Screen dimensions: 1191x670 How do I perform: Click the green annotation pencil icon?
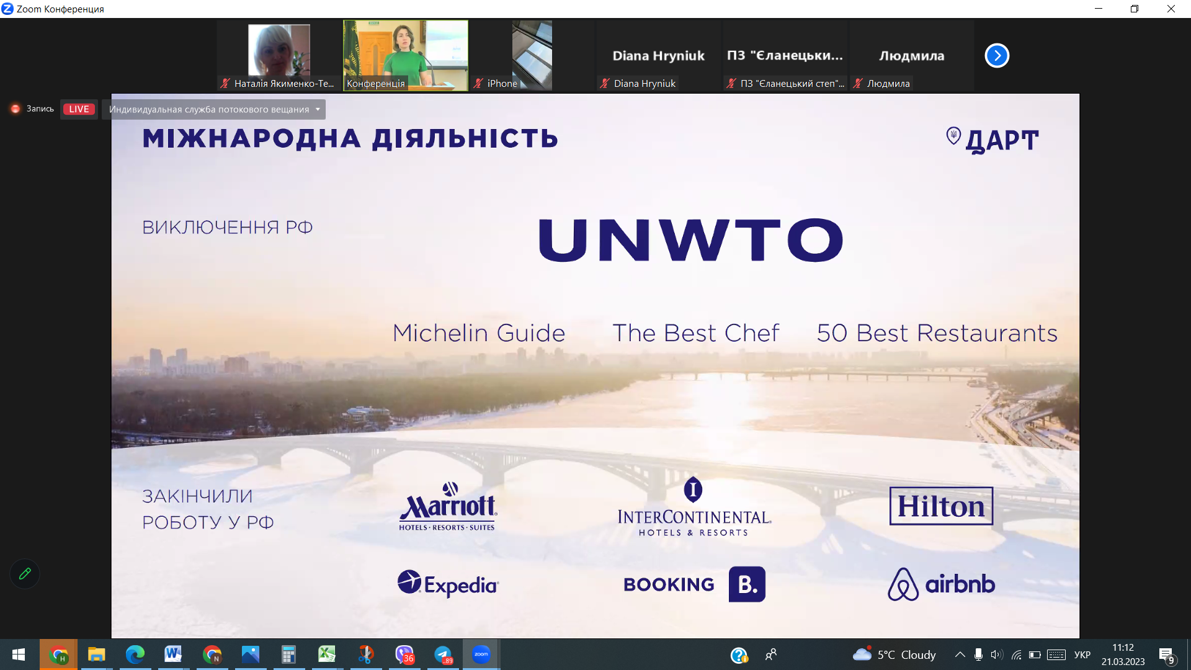[25, 574]
